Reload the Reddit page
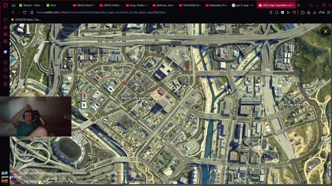The height and width of the screenshot is (186, 332). 25,12
